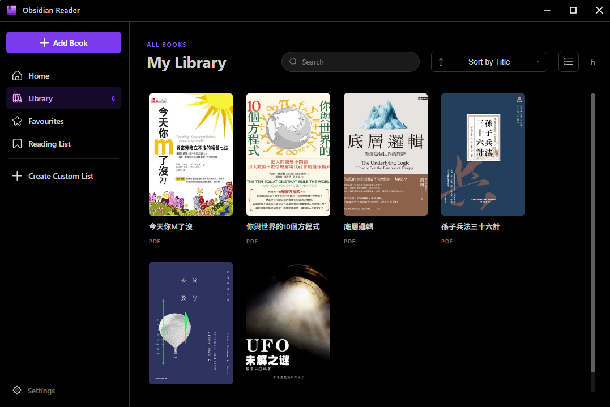Toggle the sort direction arrow icon
The width and height of the screenshot is (610, 407).
coord(441,62)
